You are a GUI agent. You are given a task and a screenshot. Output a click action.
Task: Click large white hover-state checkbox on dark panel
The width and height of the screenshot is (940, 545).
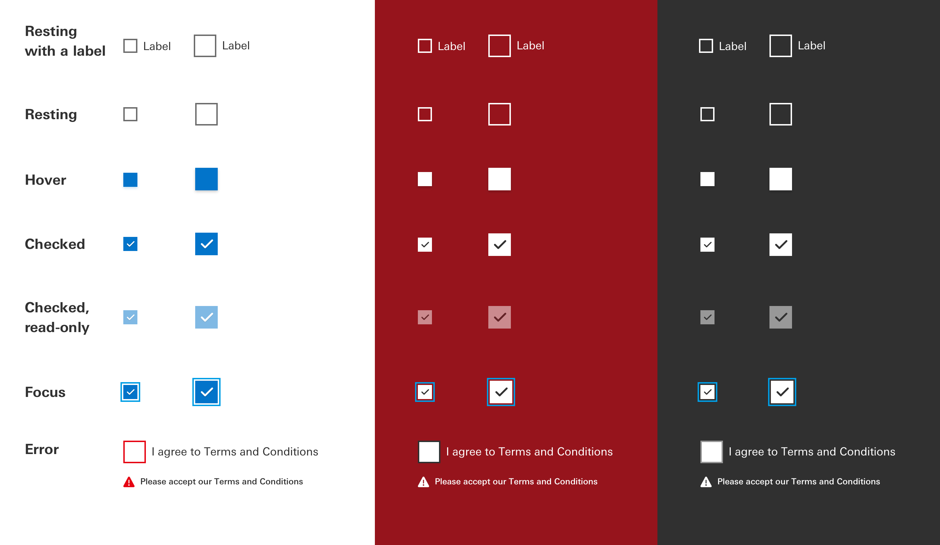pos(780,179)
